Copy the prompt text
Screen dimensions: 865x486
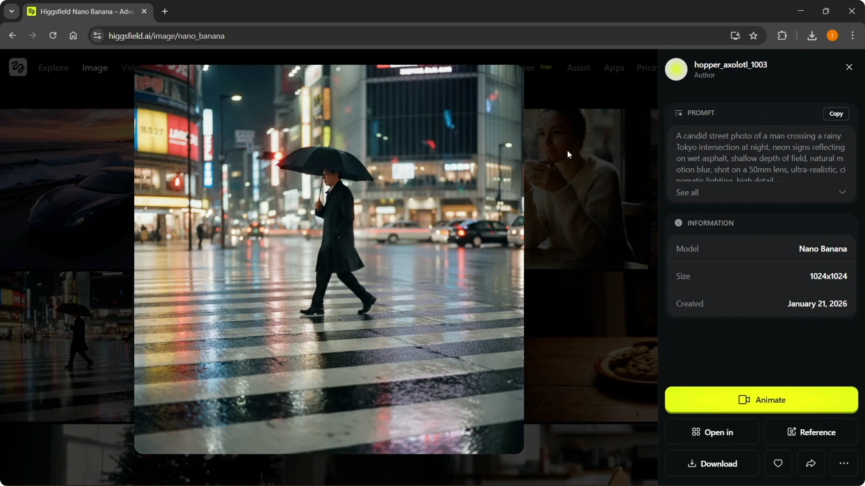pos(836,113)
